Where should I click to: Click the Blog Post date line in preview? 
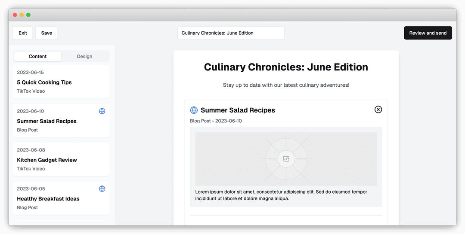(x=216, y=121)
